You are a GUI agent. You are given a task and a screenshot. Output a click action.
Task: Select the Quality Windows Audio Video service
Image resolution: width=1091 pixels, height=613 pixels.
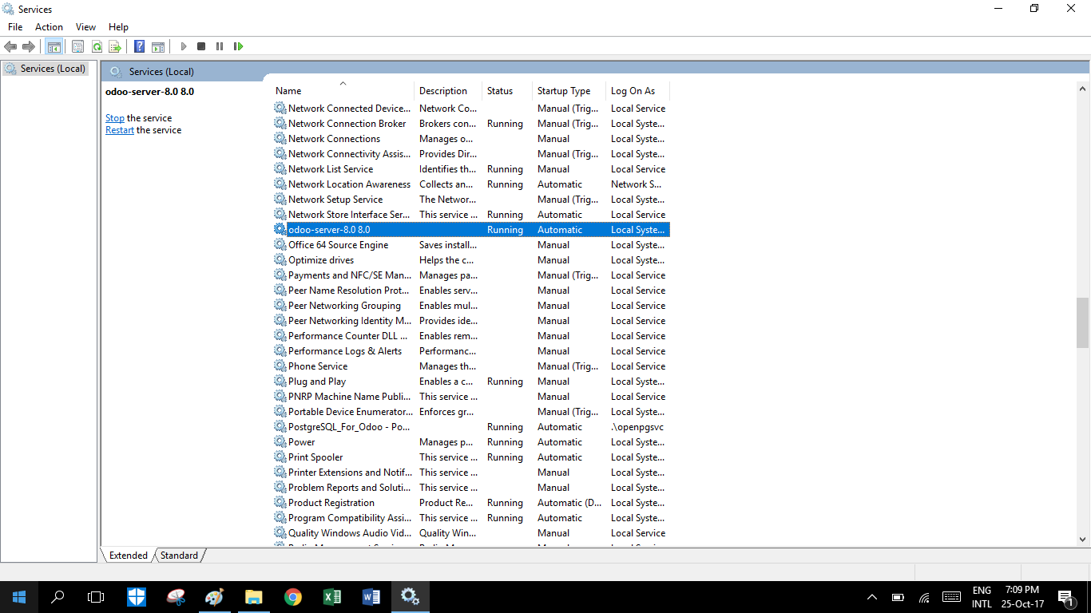(x=471, y=533)
